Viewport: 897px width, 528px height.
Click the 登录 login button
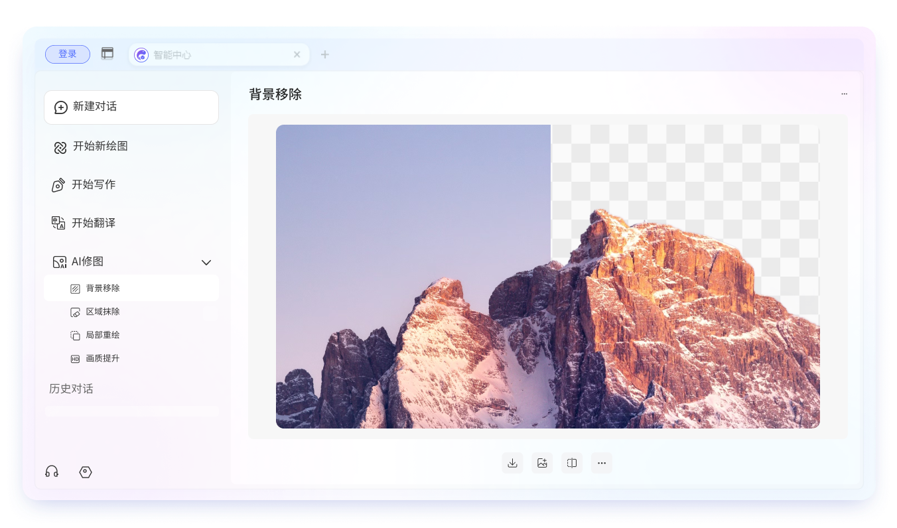(67, 54)
